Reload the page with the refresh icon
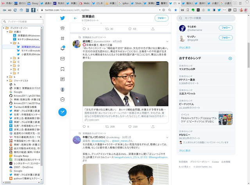The image size is (250, 185). [x=15, y=10]
